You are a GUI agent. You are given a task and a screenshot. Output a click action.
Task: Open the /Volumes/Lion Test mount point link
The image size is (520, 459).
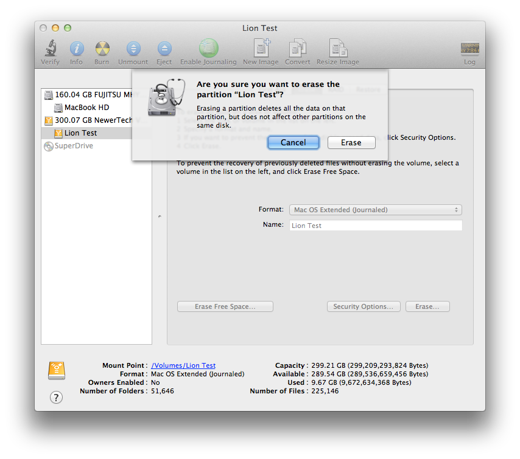[183, 365]
